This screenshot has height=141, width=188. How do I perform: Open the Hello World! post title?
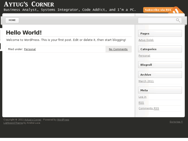24,33
